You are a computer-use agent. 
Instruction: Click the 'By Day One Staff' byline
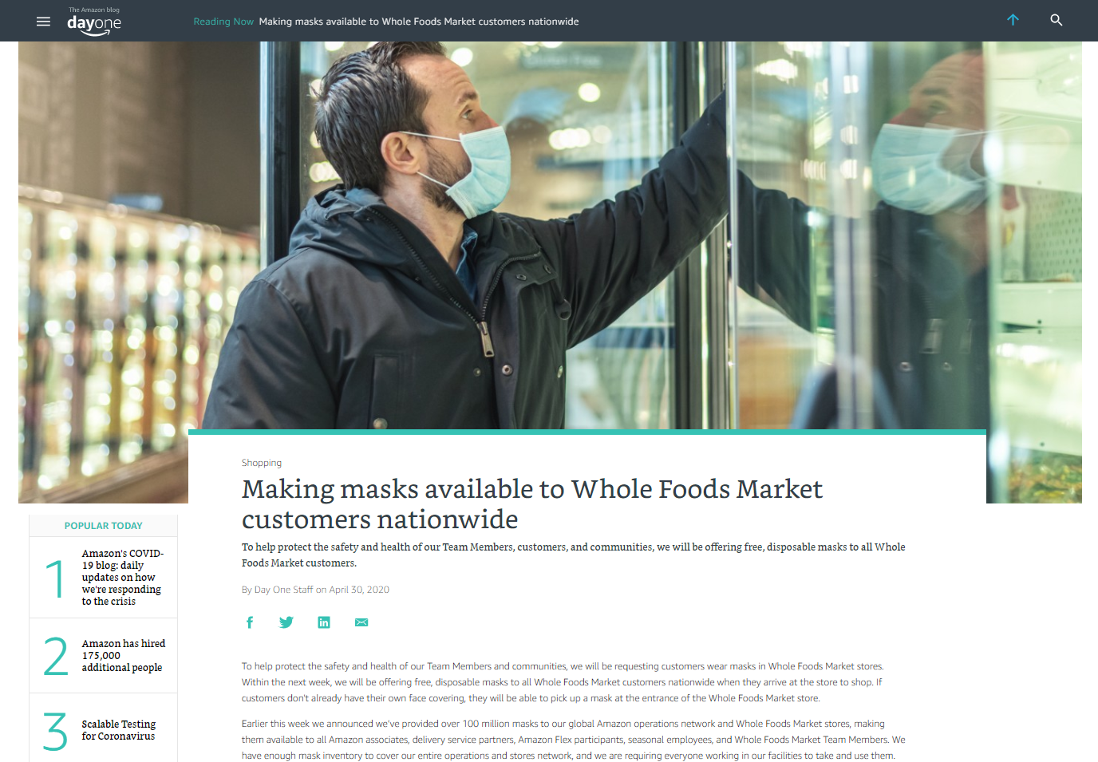(278, 590)
